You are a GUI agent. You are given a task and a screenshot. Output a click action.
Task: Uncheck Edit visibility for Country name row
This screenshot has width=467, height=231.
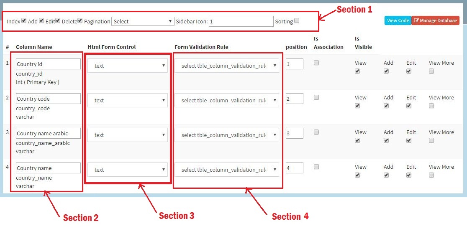tap(409, 175)
